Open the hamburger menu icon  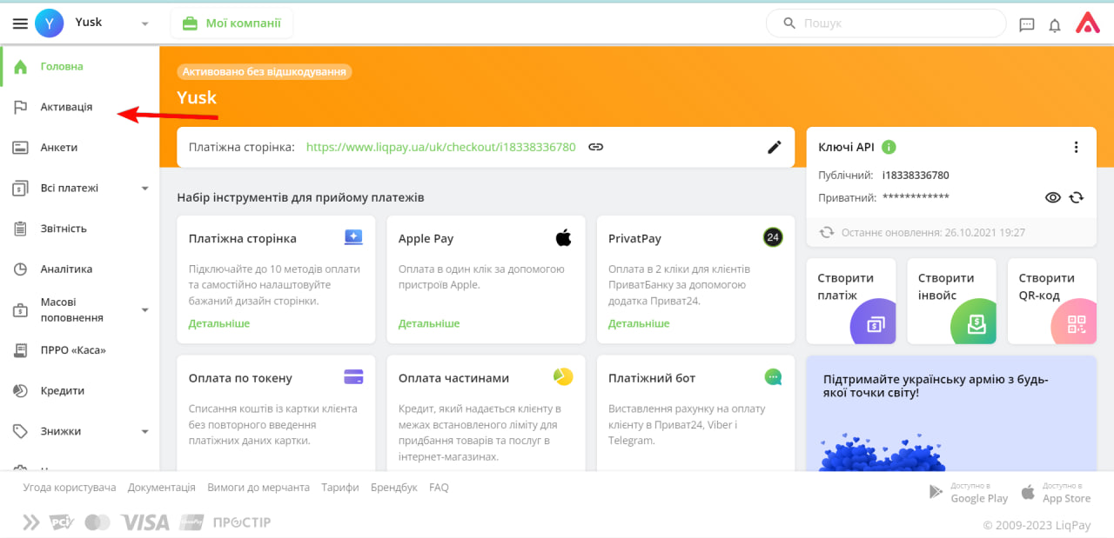tap(20, 24)
